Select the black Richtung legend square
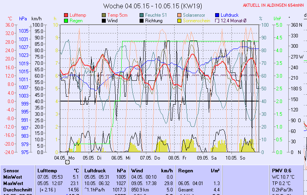 [142, 20]
